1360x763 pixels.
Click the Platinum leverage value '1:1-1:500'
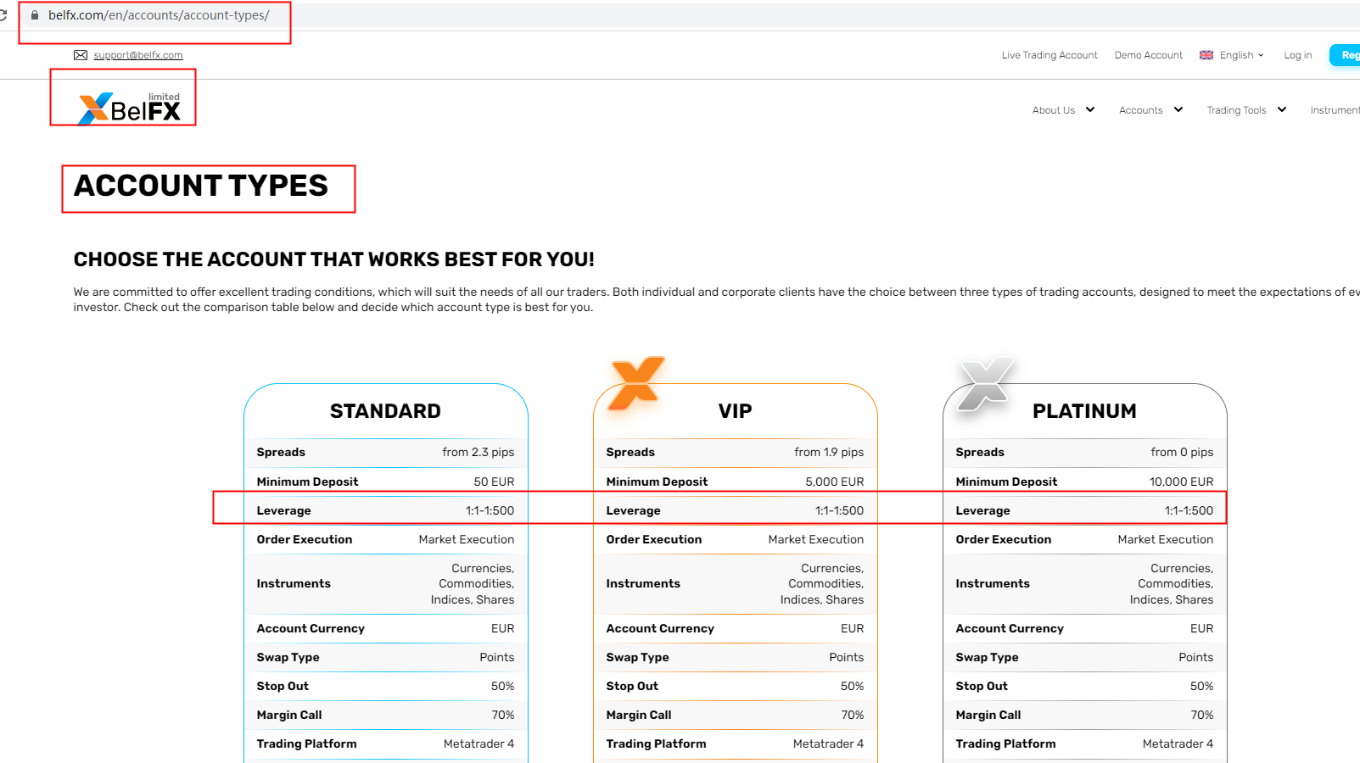pos(1189,510)
